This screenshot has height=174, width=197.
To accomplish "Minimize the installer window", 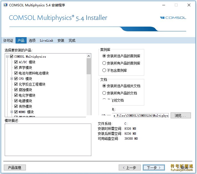I will click(164, 5).
